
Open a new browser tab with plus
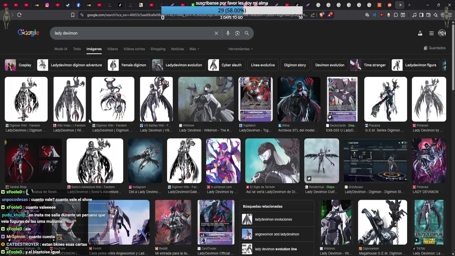tap(409, 5)
